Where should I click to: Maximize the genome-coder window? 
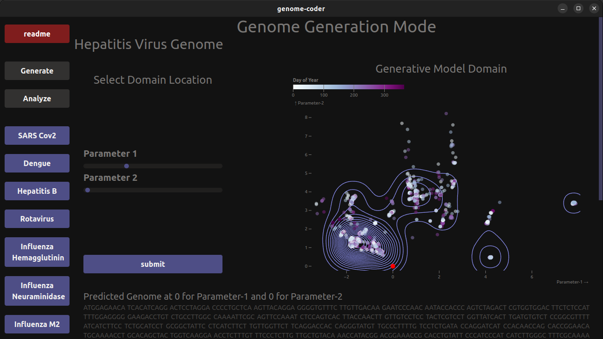(578, 8)
